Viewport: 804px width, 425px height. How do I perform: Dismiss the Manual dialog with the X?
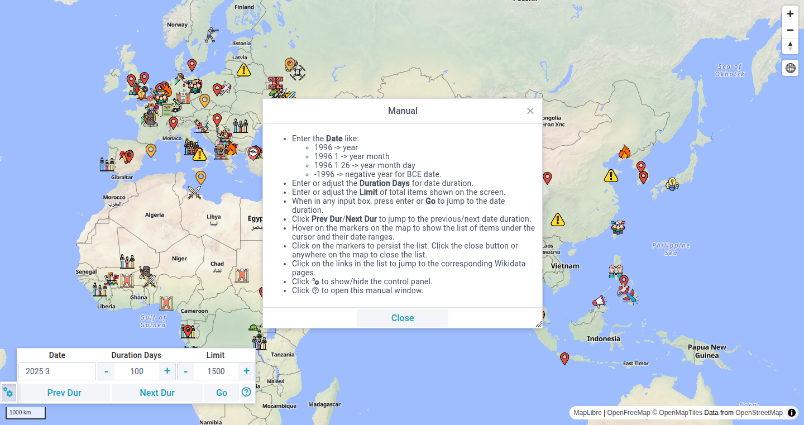tap(530, 111)
